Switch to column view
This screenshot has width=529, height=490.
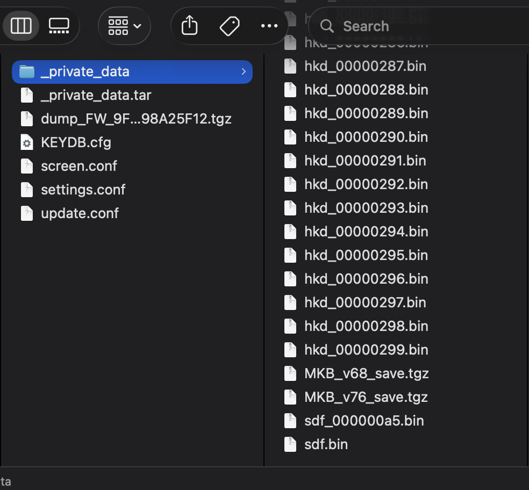21,26
